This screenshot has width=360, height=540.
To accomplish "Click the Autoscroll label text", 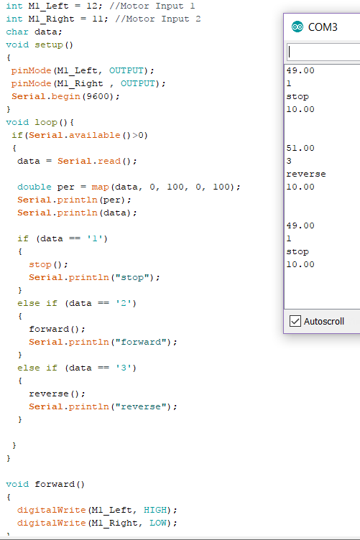I will coord(324,321).
